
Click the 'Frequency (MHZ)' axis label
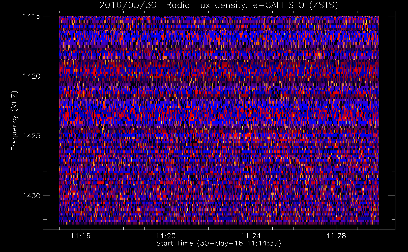point(14,121)
